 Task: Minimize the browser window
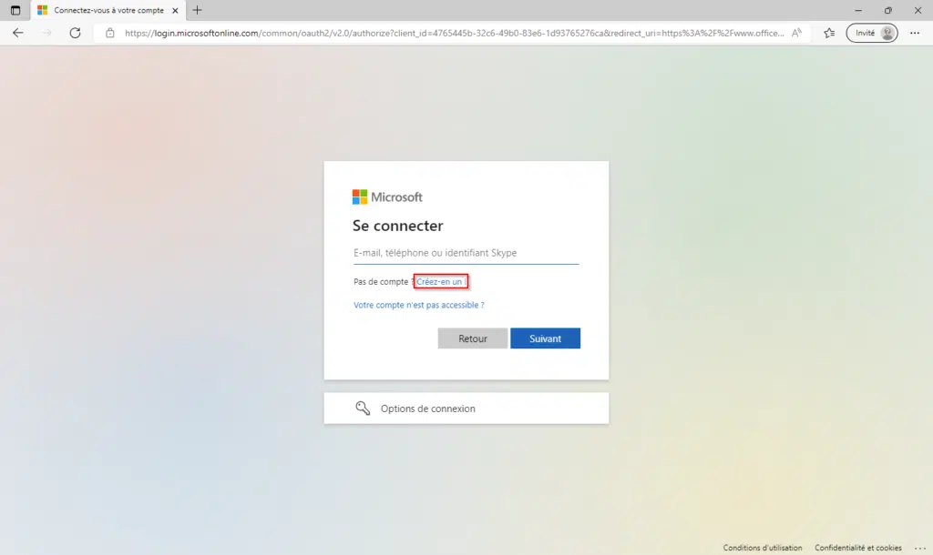point(858,10)
